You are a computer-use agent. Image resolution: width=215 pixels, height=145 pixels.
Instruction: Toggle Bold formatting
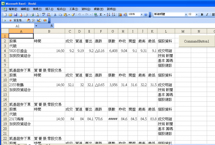tap(202, 14)
